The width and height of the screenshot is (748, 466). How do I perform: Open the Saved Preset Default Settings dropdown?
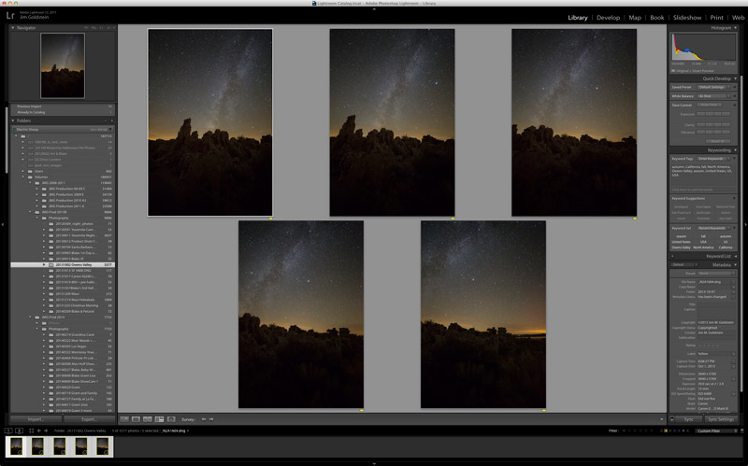click(x=714, y=87)
